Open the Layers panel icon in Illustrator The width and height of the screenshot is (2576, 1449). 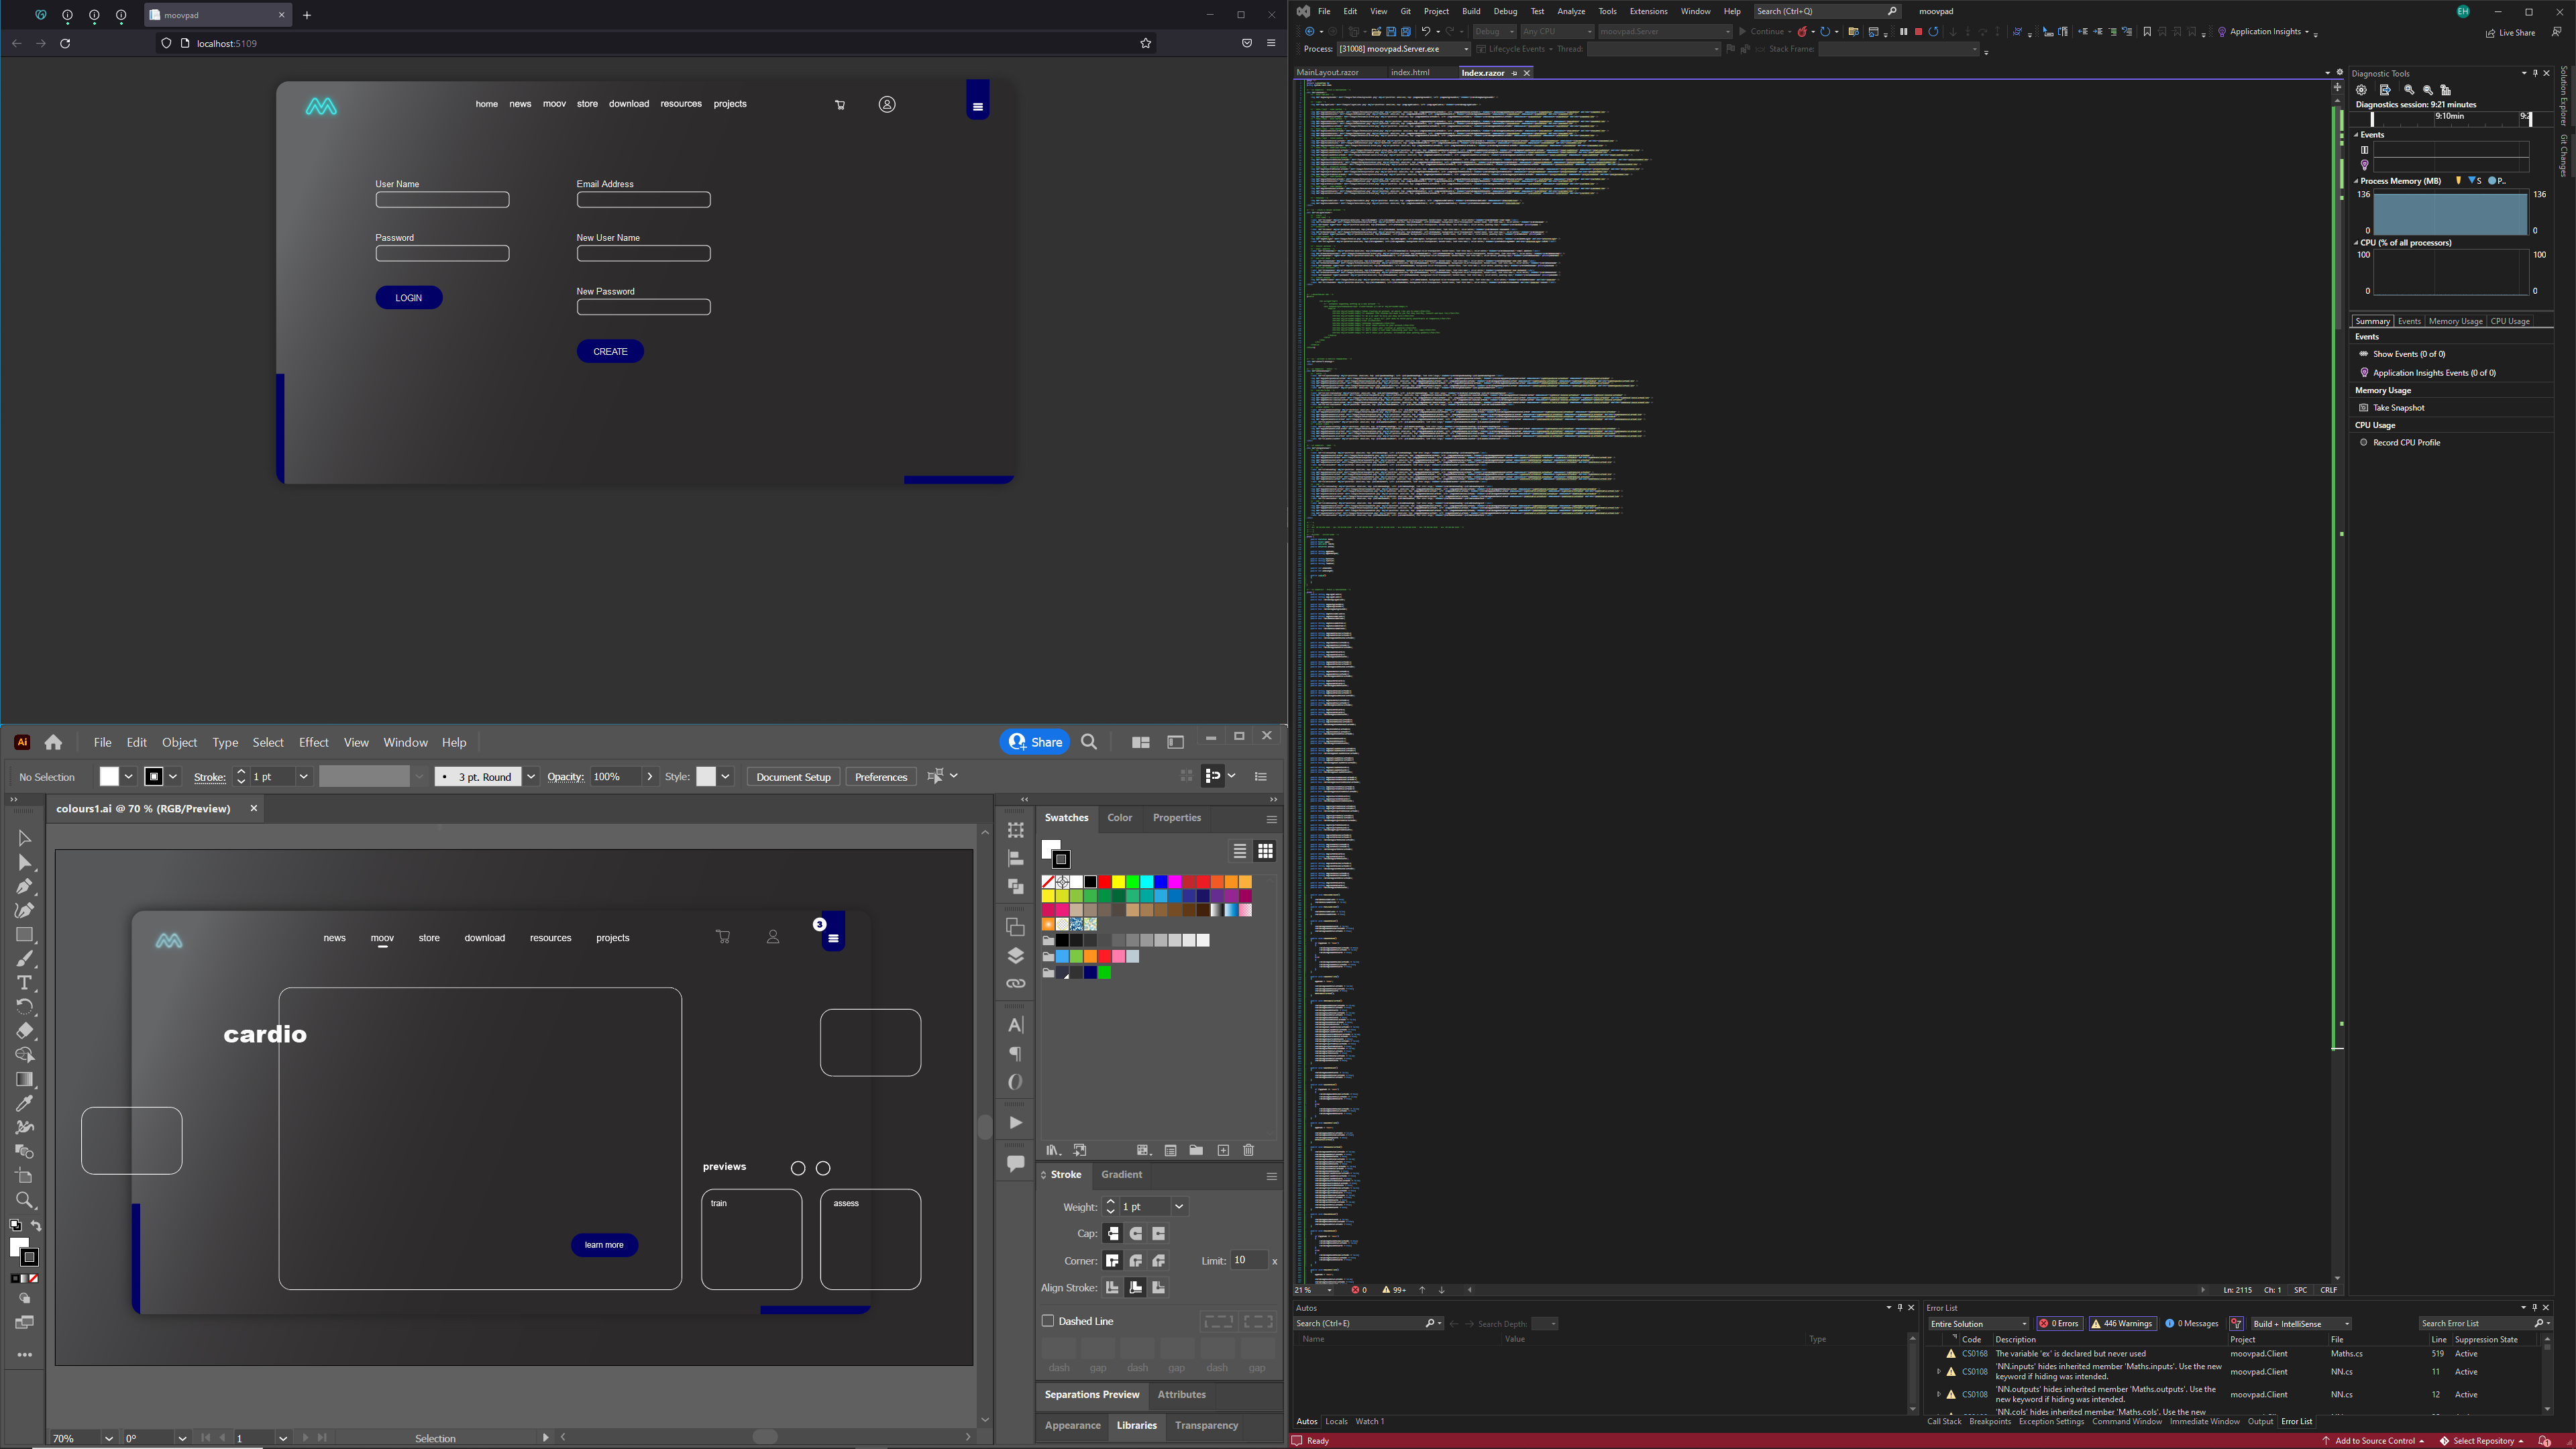coord(1015,955)
